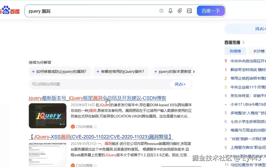The width and height of the screenshot is (266, 167).
Task: Start voice search with microphone icon
Action: [171, 11]
